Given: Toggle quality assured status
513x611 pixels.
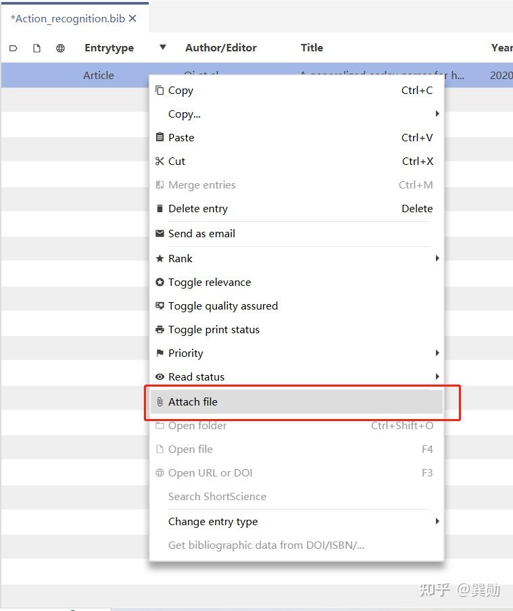Looking at the screenshot, I should 223,306.
